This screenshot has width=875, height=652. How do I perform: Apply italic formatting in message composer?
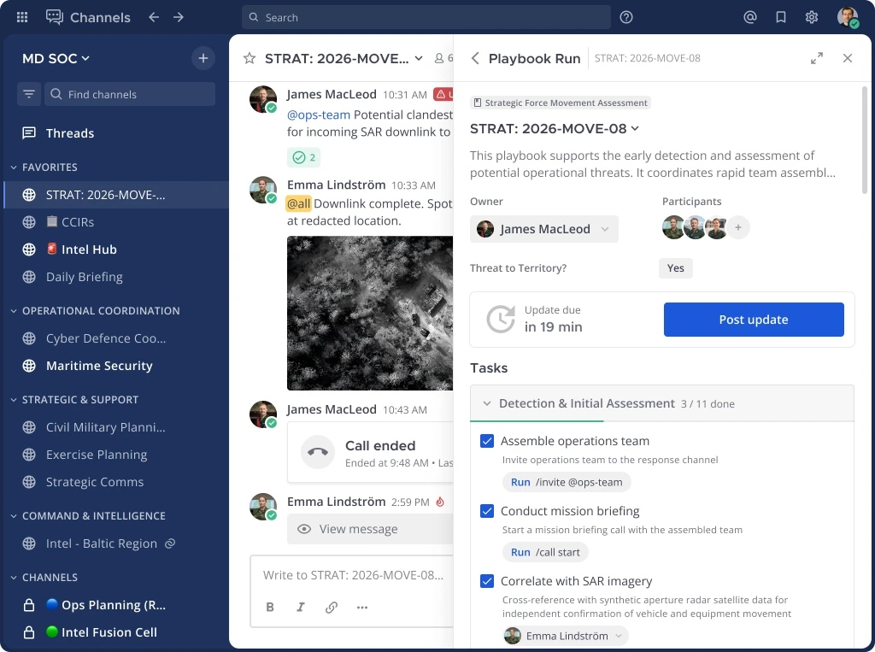tap(300, 607)
